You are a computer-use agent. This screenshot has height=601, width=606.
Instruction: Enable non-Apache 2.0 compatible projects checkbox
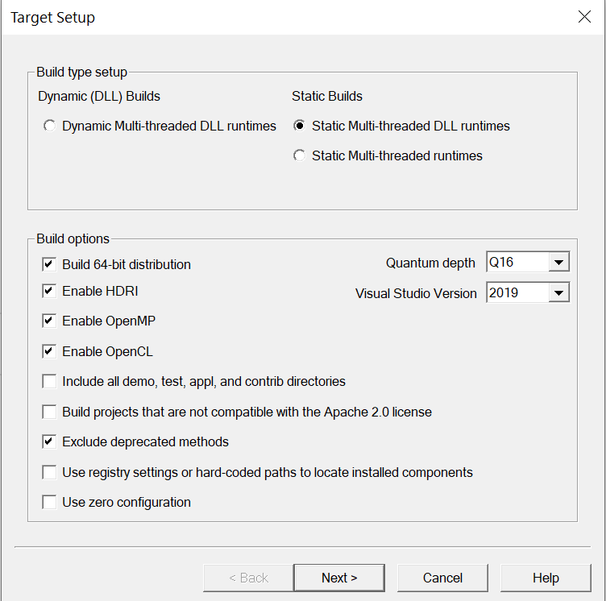[x=50, y=412]
